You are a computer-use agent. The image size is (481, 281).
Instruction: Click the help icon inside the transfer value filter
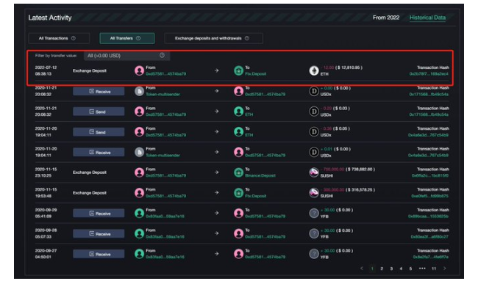[x=162, y=56]
